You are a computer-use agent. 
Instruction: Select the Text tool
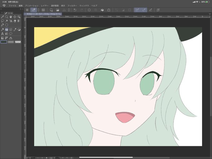coord(2,34)
